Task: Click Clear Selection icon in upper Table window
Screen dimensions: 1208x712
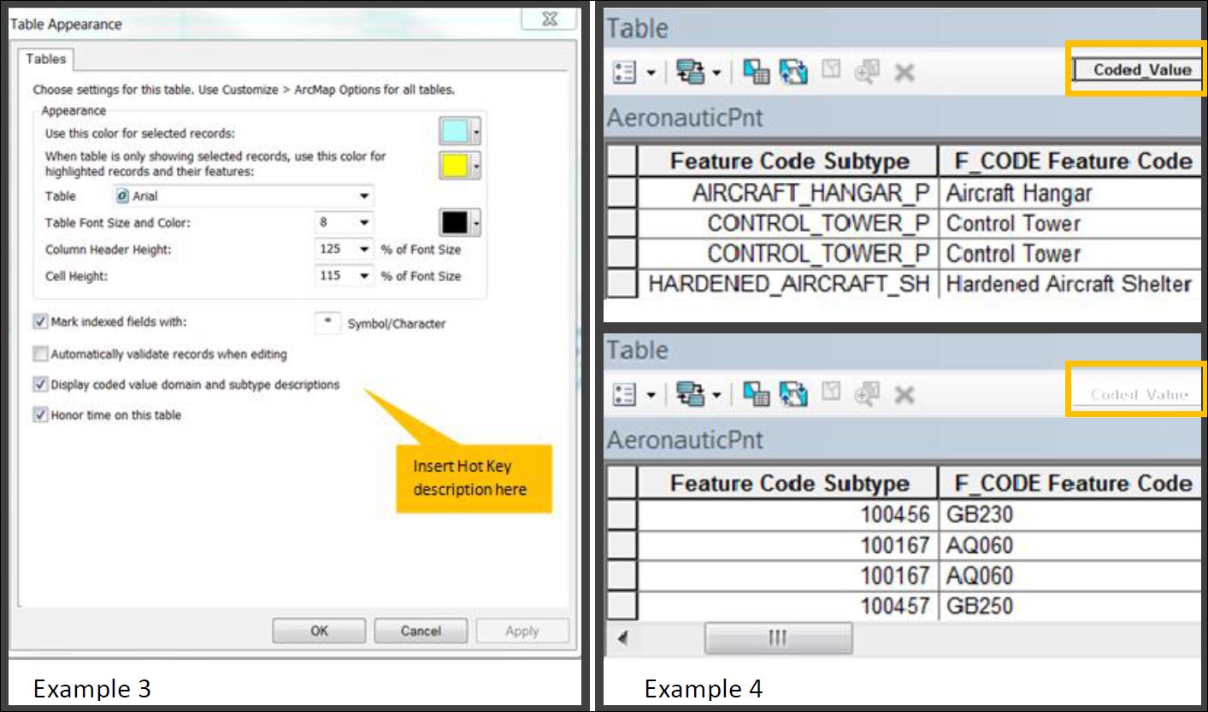Action: point(831,71)
